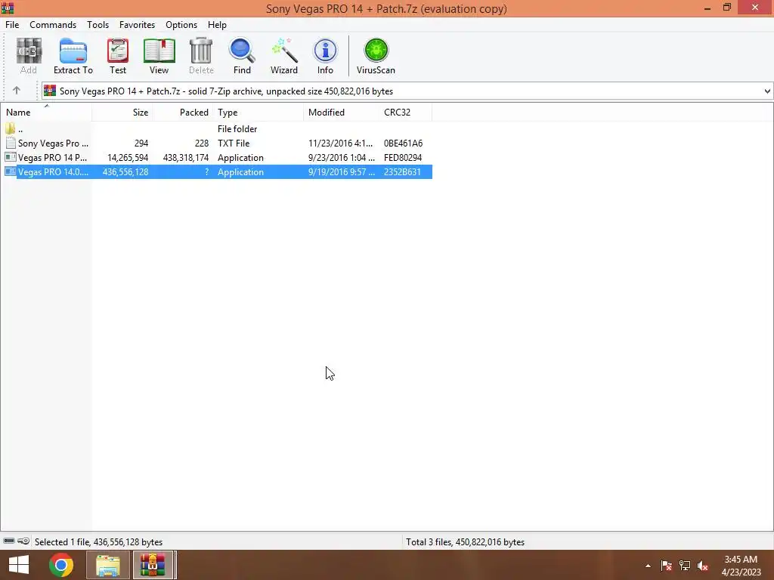Click the 'Total 3 files' status text
The height and width of the screenshot is (580, 774).
(465, 541)
